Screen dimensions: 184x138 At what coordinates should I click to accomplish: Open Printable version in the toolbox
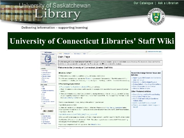[x=47, y=124]
